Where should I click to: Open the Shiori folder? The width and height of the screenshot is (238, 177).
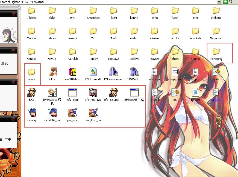(x=175, y=52)
